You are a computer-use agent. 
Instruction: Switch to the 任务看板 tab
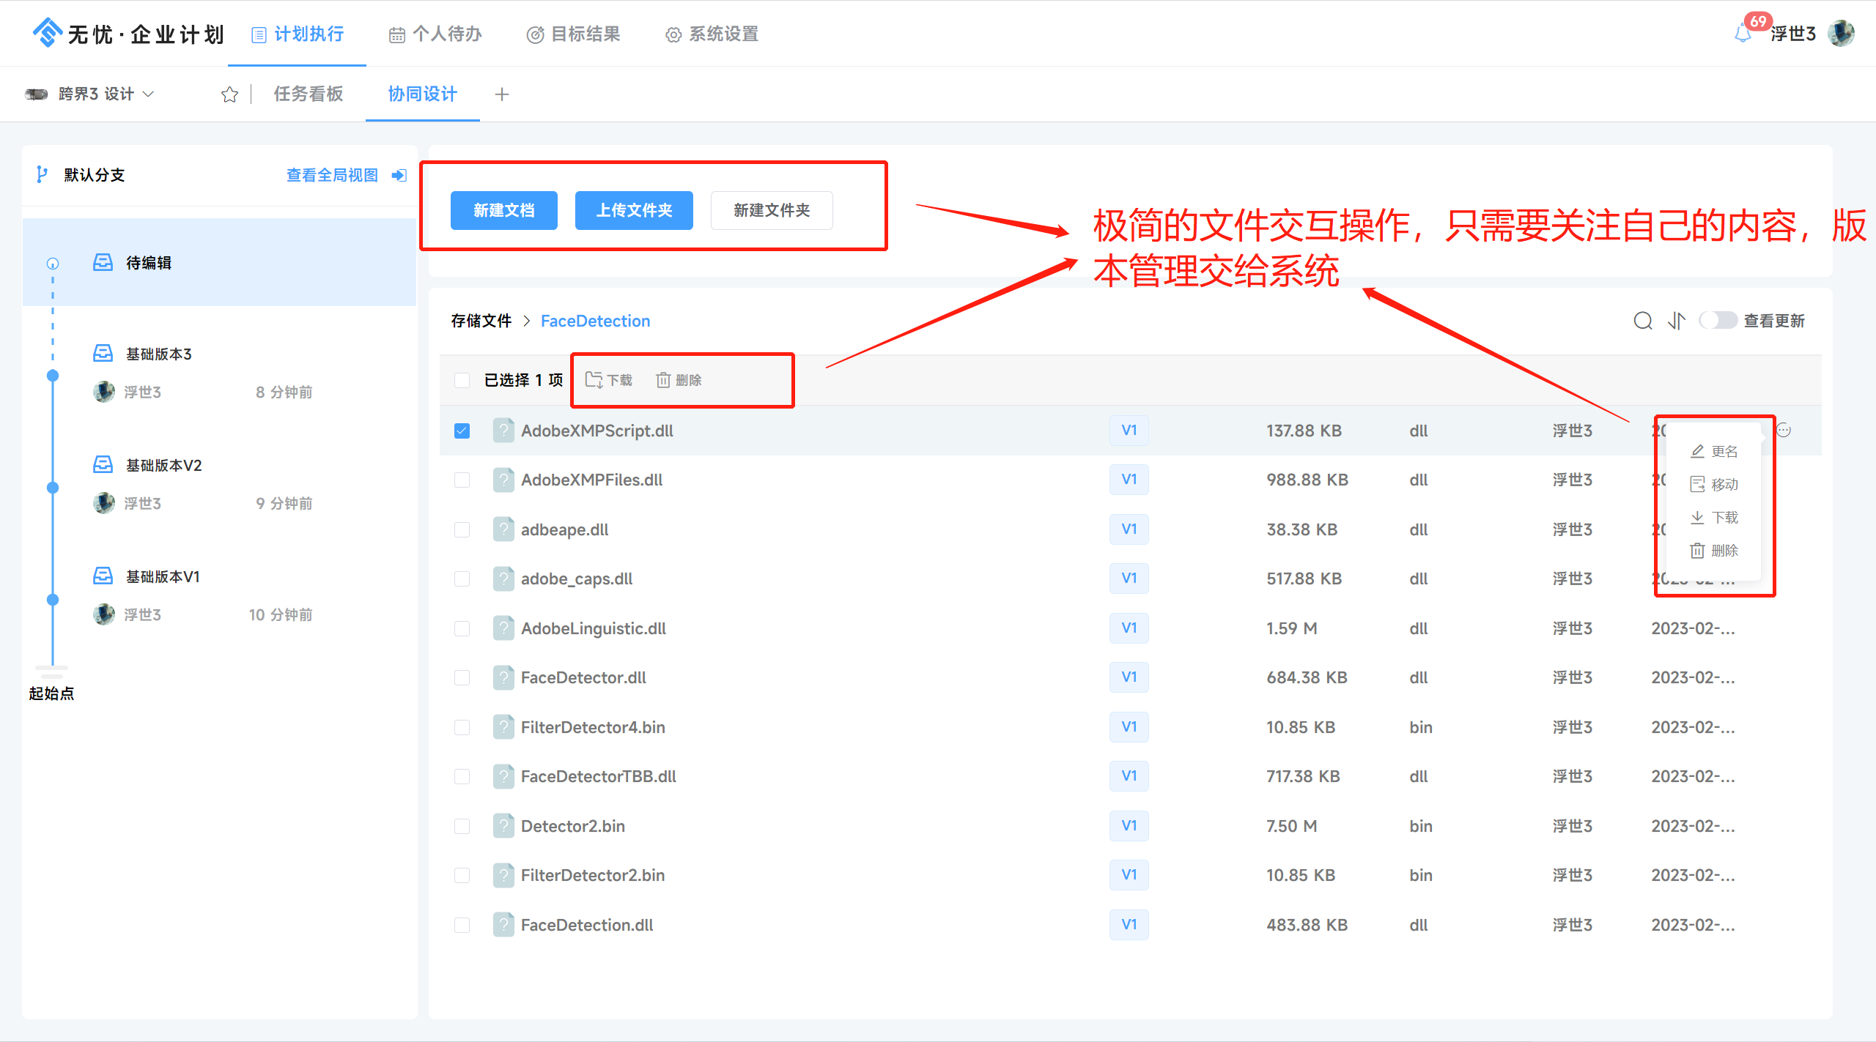pyautogui.click(x=309, y=94)
